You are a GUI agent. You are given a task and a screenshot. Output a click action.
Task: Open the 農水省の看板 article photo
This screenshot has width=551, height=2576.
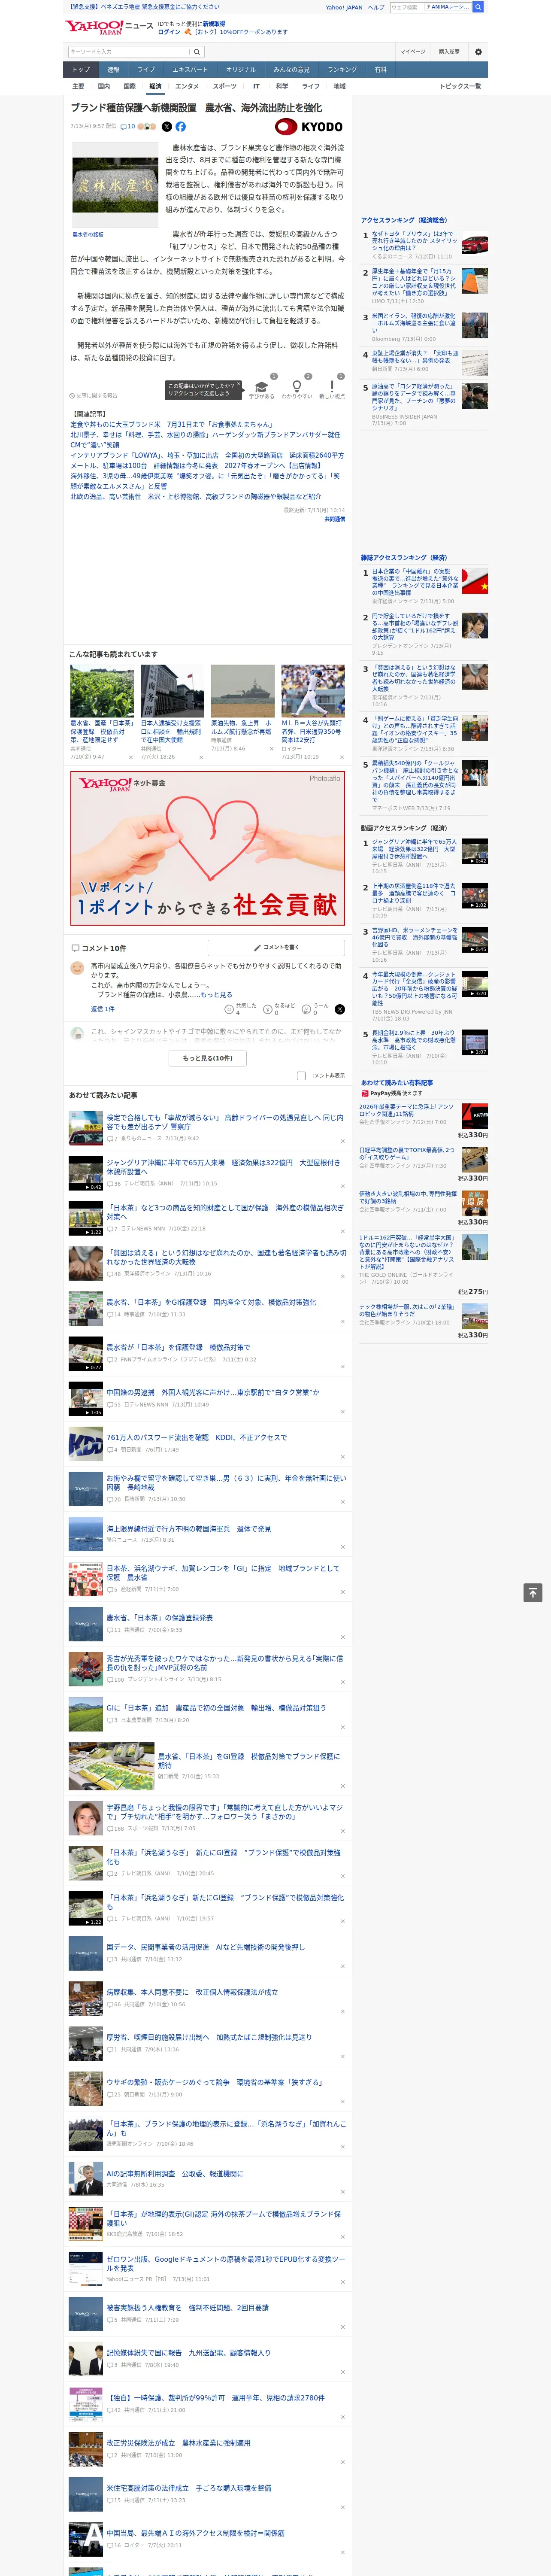tap(115, 185)
